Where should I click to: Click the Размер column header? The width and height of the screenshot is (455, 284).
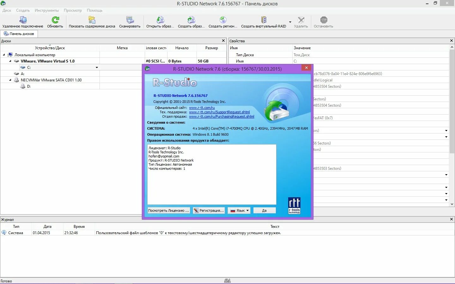(x=211, y=48)
